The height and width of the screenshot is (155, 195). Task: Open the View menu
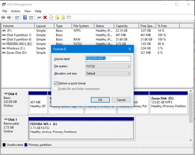[28, 11]
